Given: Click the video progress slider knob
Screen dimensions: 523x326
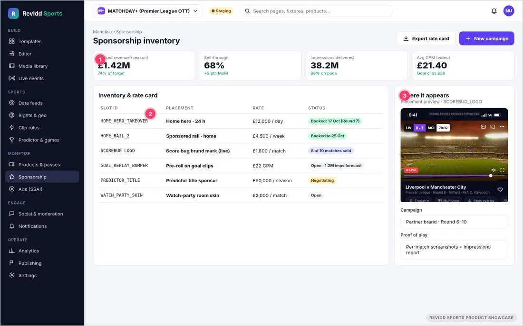Looking at the screenshot, I should click(491, 176).
